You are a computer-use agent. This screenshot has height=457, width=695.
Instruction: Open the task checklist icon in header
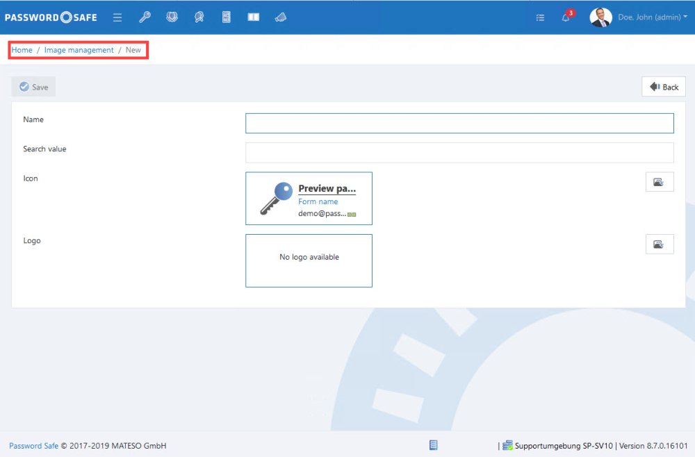pos(540,18)
